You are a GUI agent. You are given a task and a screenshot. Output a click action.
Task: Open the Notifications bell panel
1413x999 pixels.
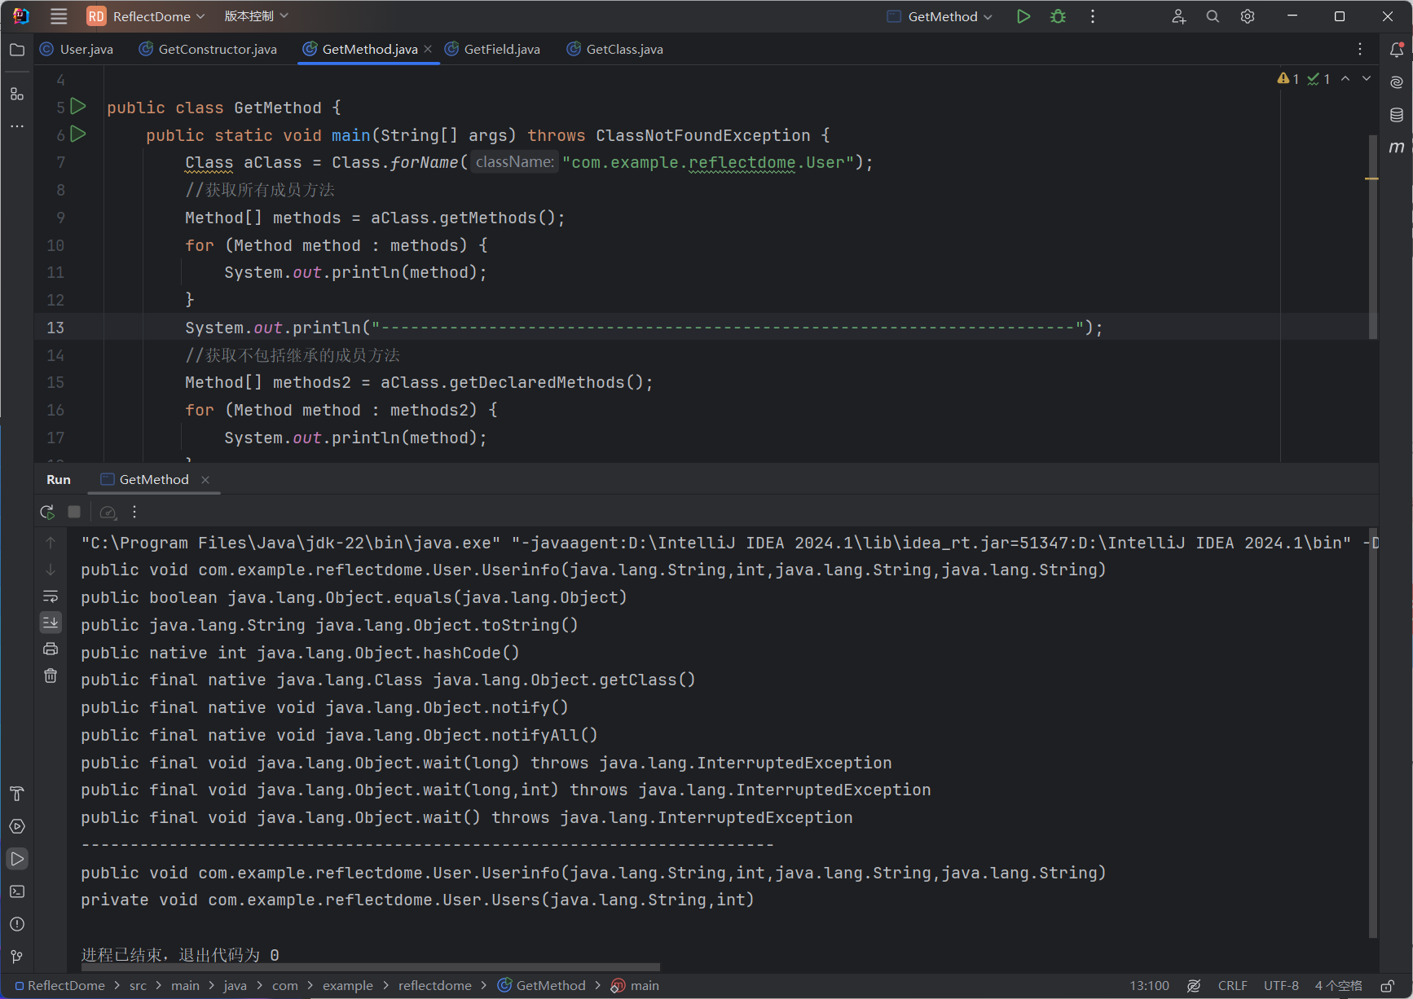(x=1396, y=50)
